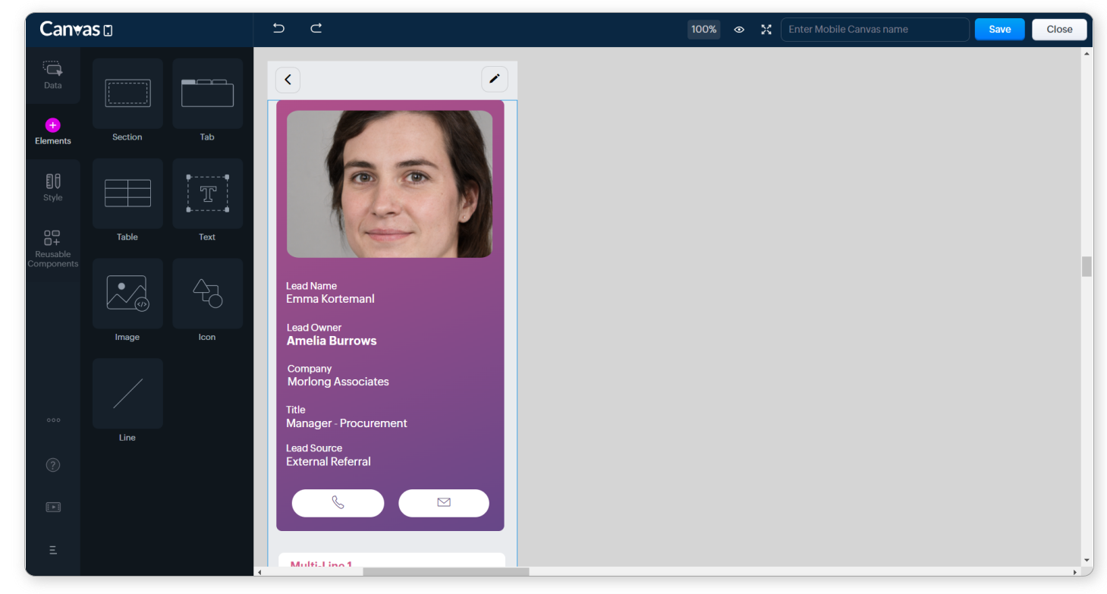Image resolution: width=1107 pixels, height=594 pixels.
Task: Enter fullscreen with the expand icon
Action: (x=766, y=30)
